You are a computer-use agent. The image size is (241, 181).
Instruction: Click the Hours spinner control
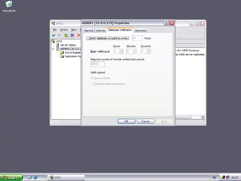(118, 51)
